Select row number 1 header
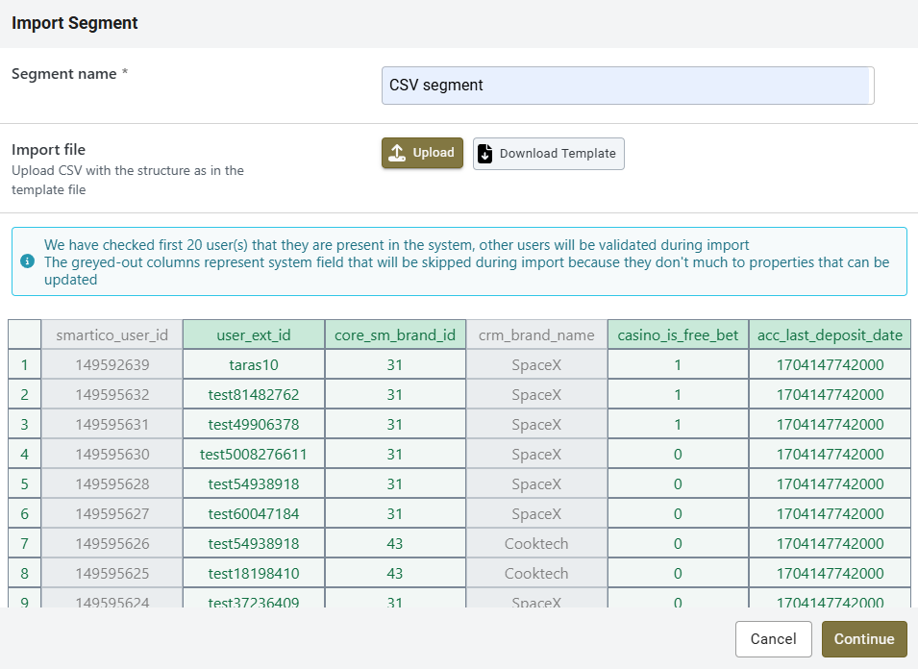 pyautogui.click(x=25, y=365)
